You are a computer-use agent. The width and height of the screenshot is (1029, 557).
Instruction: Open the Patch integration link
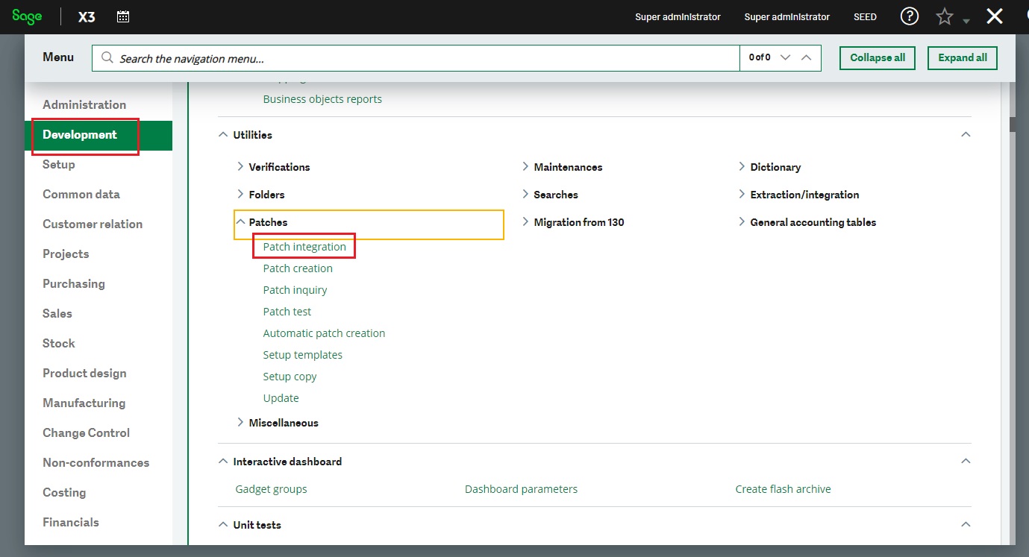(x=304, y=247)
